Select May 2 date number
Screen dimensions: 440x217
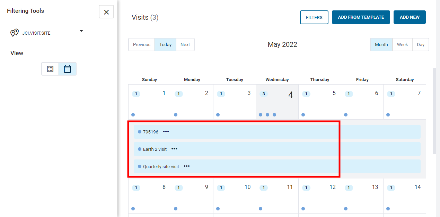206,93
